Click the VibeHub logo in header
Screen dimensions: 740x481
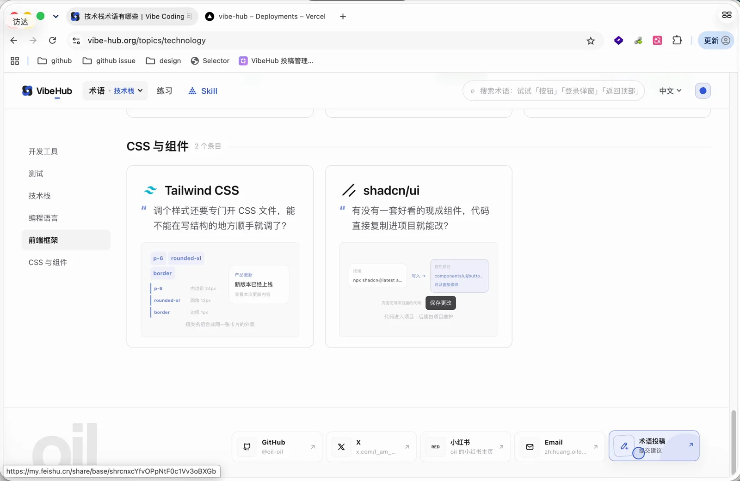pyautogui.click(x=47, y=91)
